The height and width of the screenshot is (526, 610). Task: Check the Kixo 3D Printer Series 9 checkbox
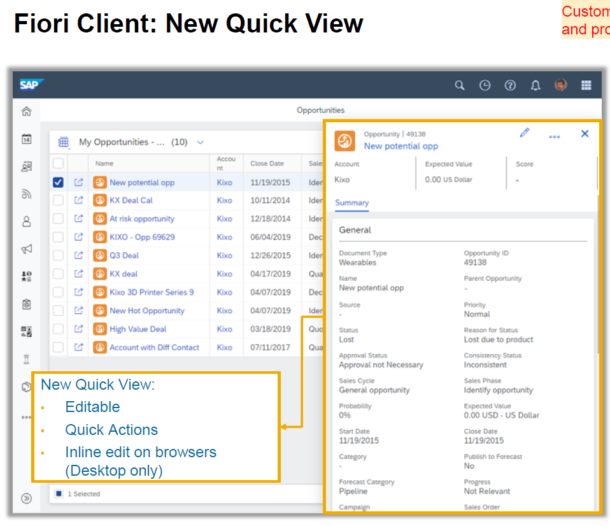[59, 292]
